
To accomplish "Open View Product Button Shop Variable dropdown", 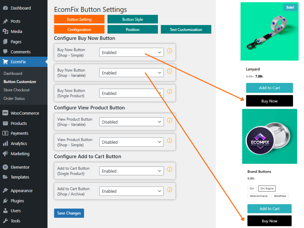I will (131, 122).
